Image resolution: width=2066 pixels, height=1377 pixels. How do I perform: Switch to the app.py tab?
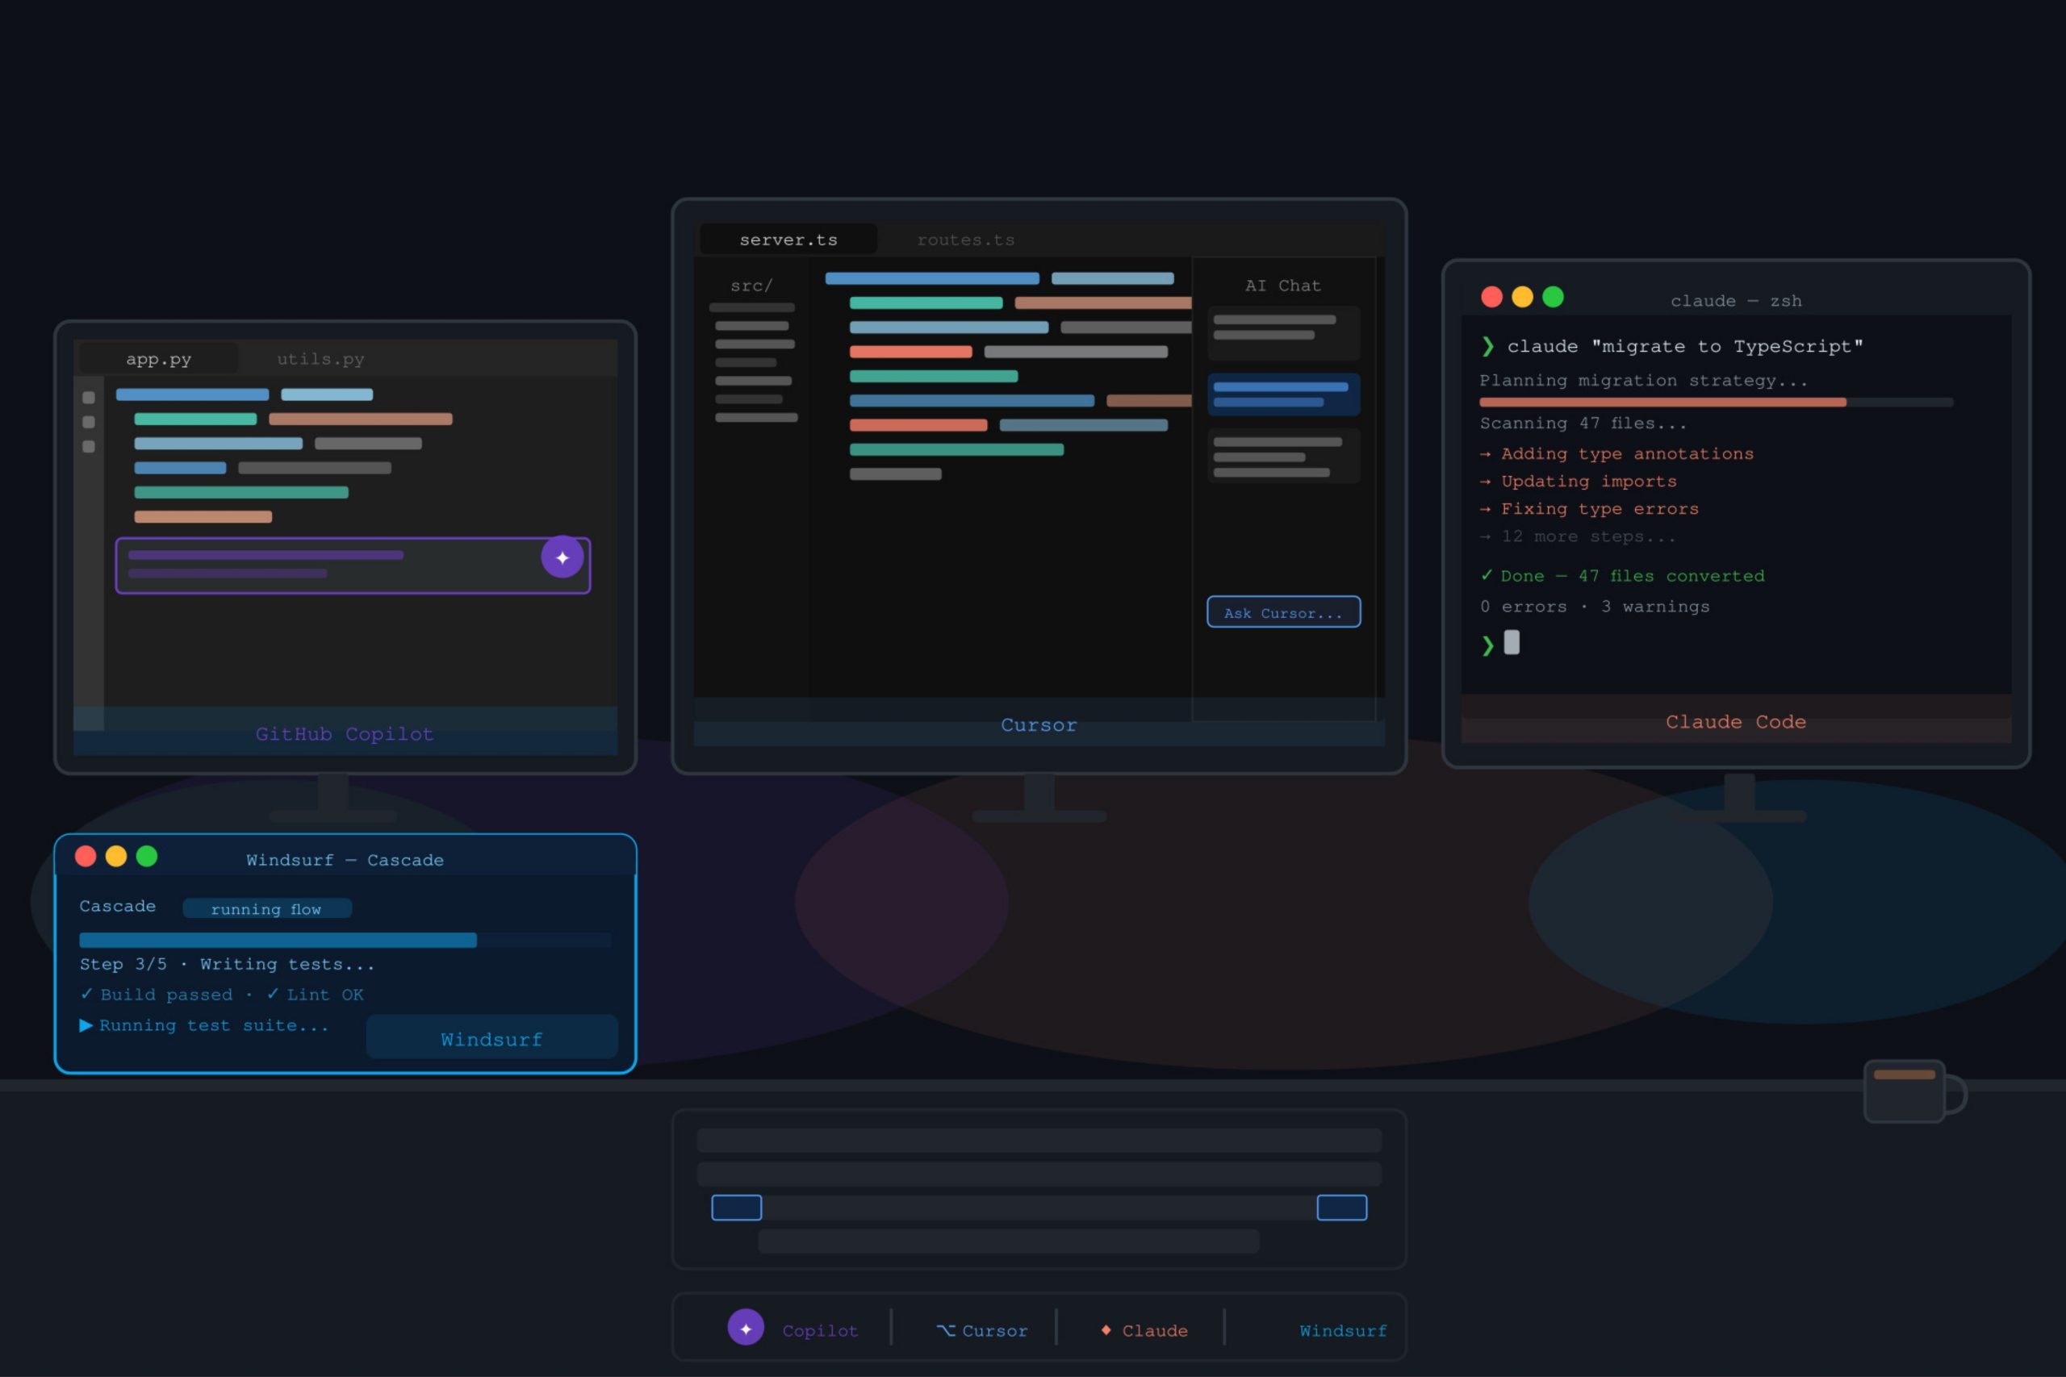(158, 358)
